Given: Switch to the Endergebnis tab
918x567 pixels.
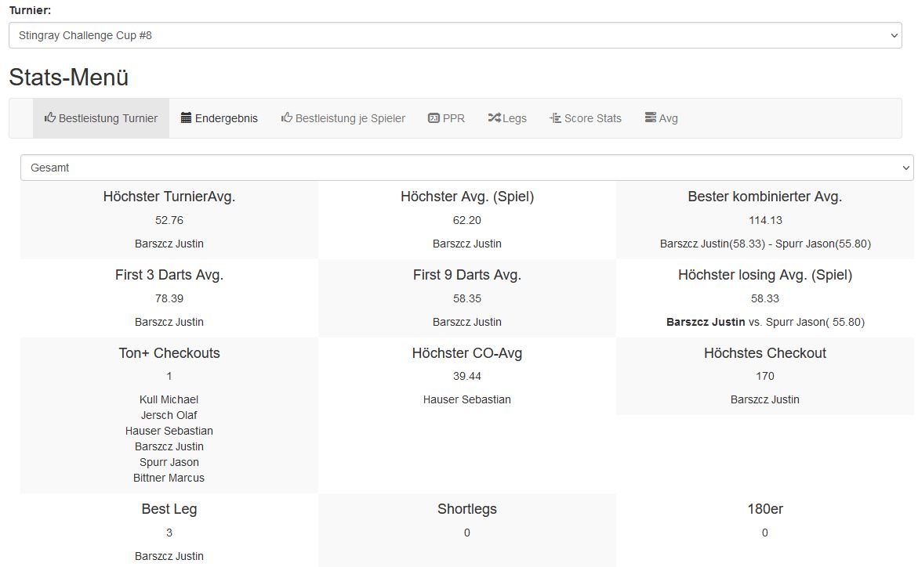Looking at the screenshot, I should click(226, 118).
